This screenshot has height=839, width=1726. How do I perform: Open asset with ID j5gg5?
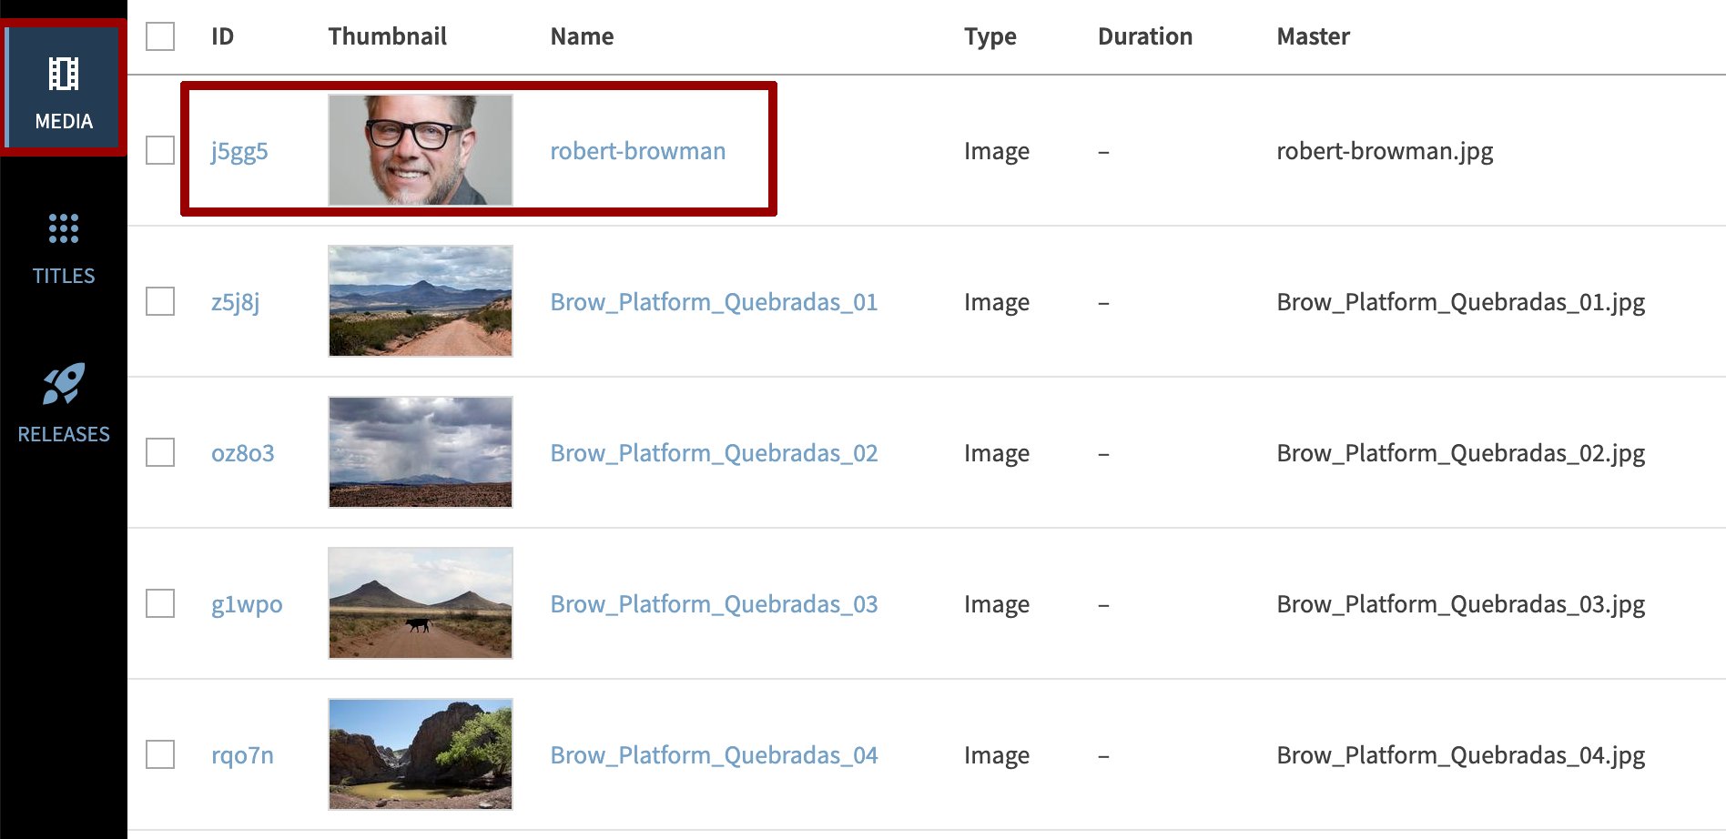click(x=238, y=150)
